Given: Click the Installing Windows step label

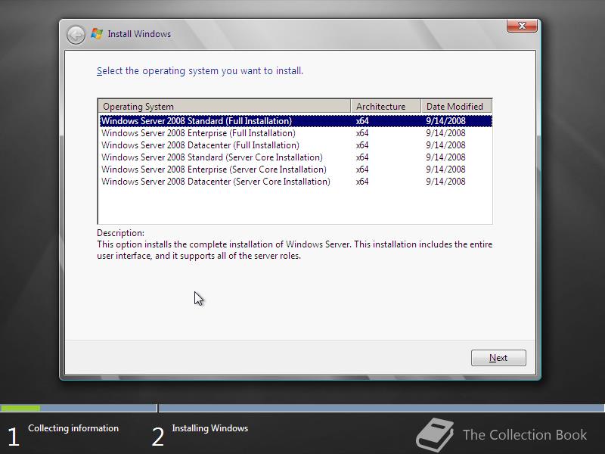Looking at the screenshot, I should [x=210, y=428].
